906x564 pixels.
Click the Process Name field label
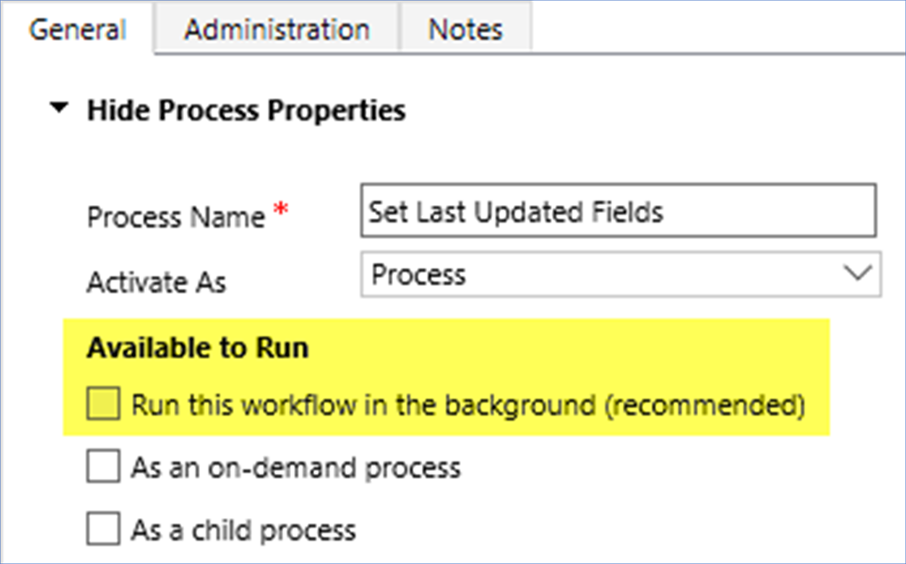click(x=175, y=217)
